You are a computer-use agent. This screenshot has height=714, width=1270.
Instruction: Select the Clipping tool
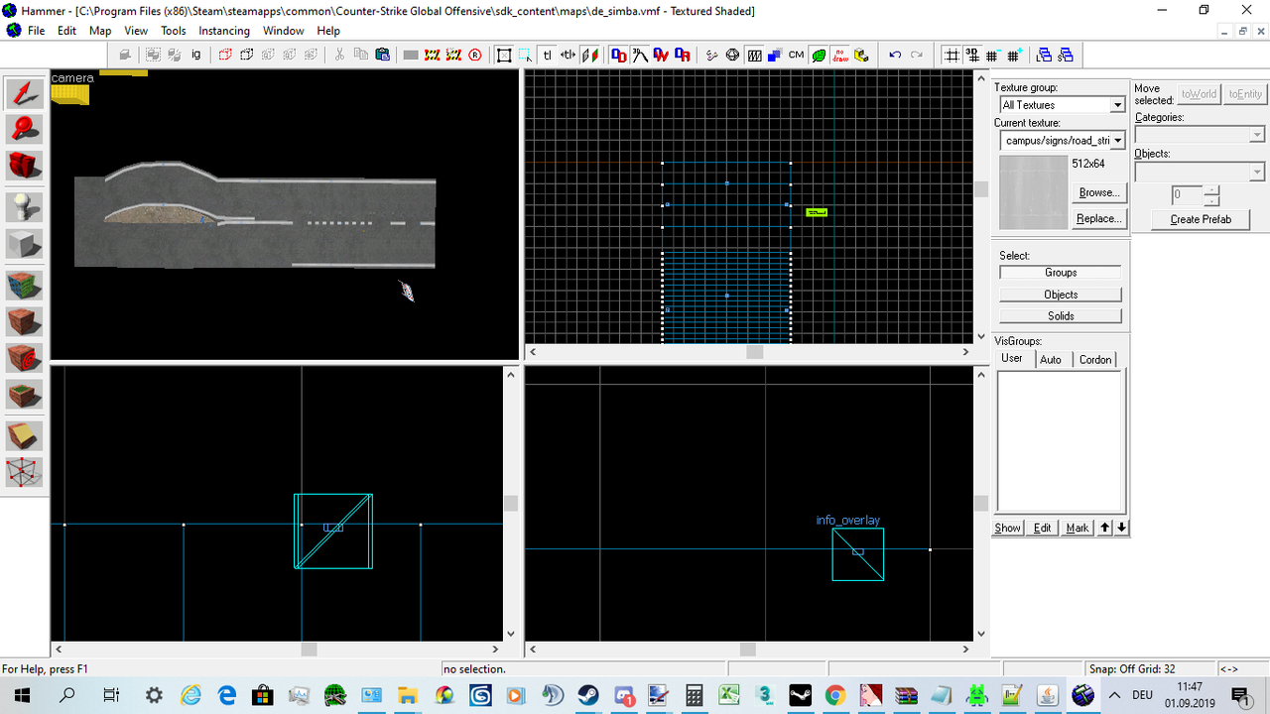click(x=24, y=435)
